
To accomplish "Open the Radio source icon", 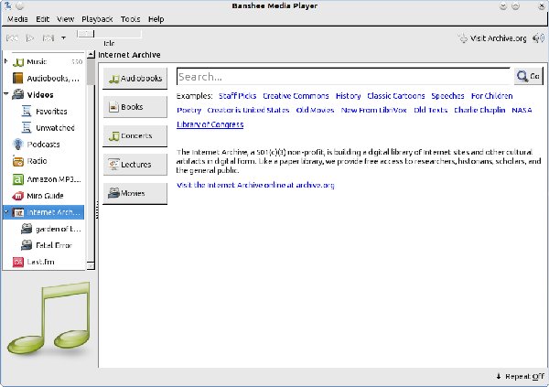I will (x=18, y=161).
